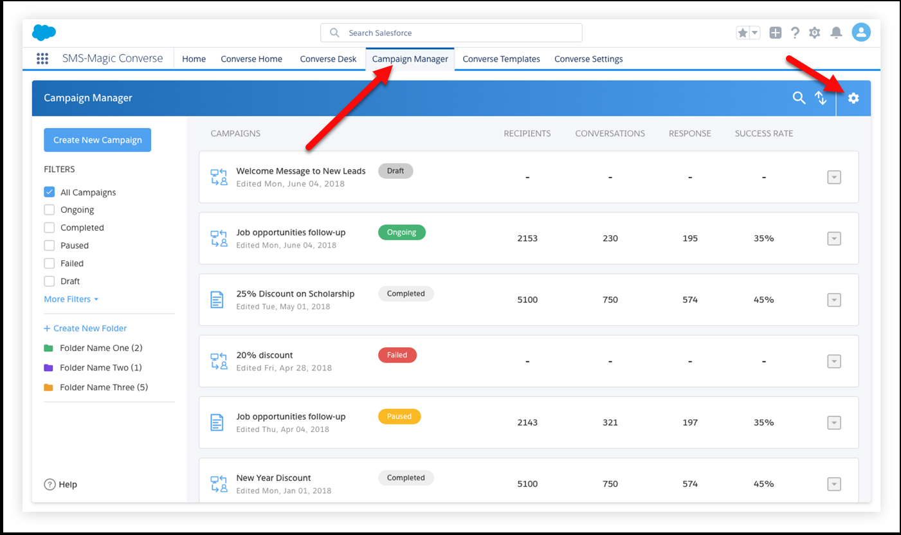The height and width of the screenshot is (535, 901).
Task: Open actions dropdown for Welcome Message to New Leads
Action: (x=834, y=177)
